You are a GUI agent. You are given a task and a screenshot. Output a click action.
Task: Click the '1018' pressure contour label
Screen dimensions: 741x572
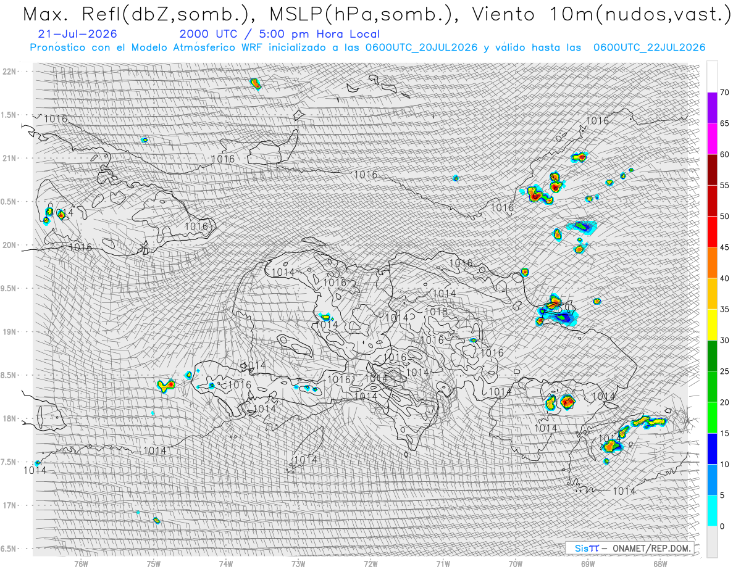pos(436,312)
